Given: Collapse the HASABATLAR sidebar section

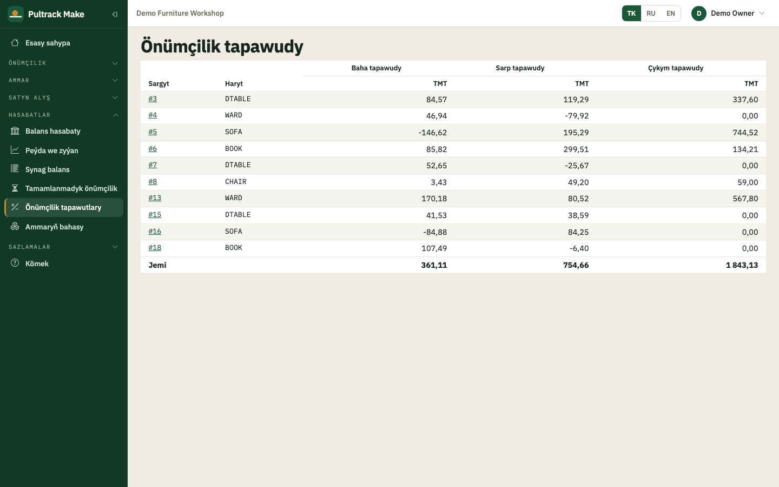Looking at the screenshot, I should tap(64, 115).
